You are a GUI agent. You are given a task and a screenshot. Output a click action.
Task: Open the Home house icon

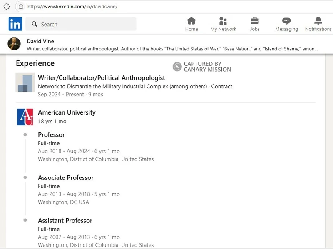(x=191, y=21)
